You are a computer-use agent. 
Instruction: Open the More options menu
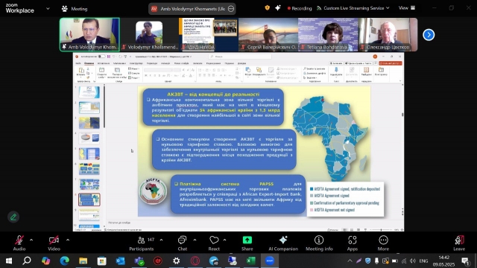[x=383, y=243]
